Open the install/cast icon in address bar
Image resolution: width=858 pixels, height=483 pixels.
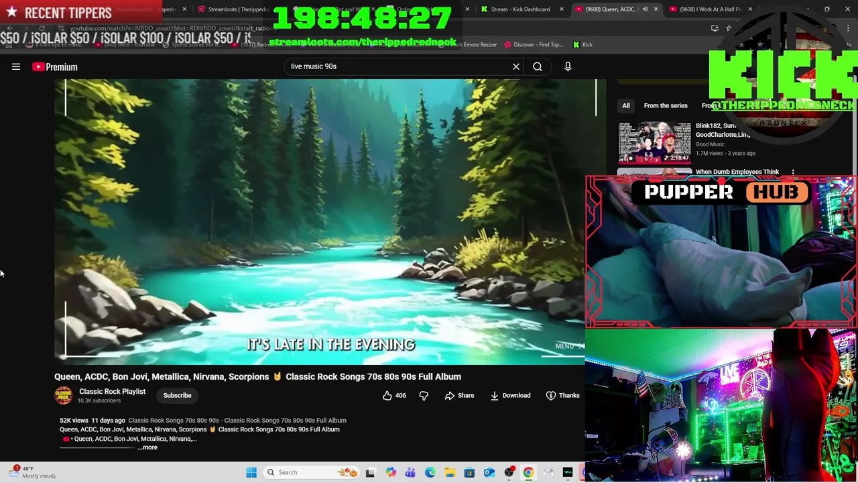[x=715, y=28]
